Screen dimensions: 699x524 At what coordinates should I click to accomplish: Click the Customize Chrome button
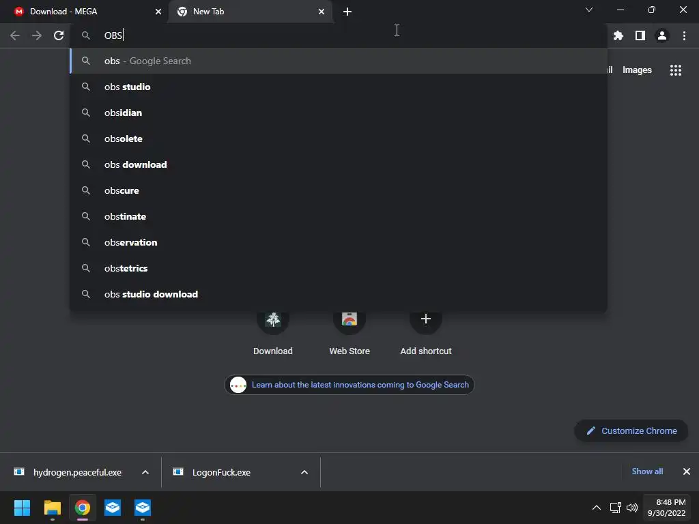tap(631, 431)
